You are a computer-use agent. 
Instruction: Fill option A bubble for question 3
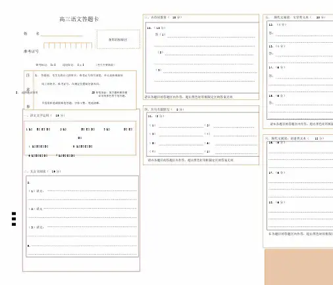pyautogui.click(x=108, y=129)
